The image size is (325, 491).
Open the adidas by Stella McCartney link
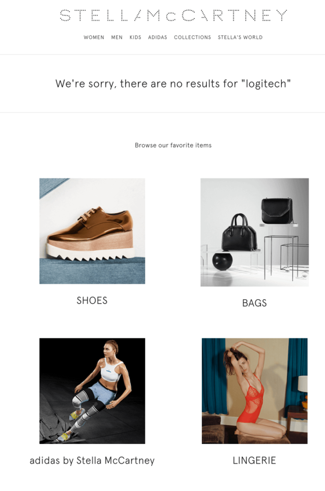pyautogui.click(x=92, y=461)
